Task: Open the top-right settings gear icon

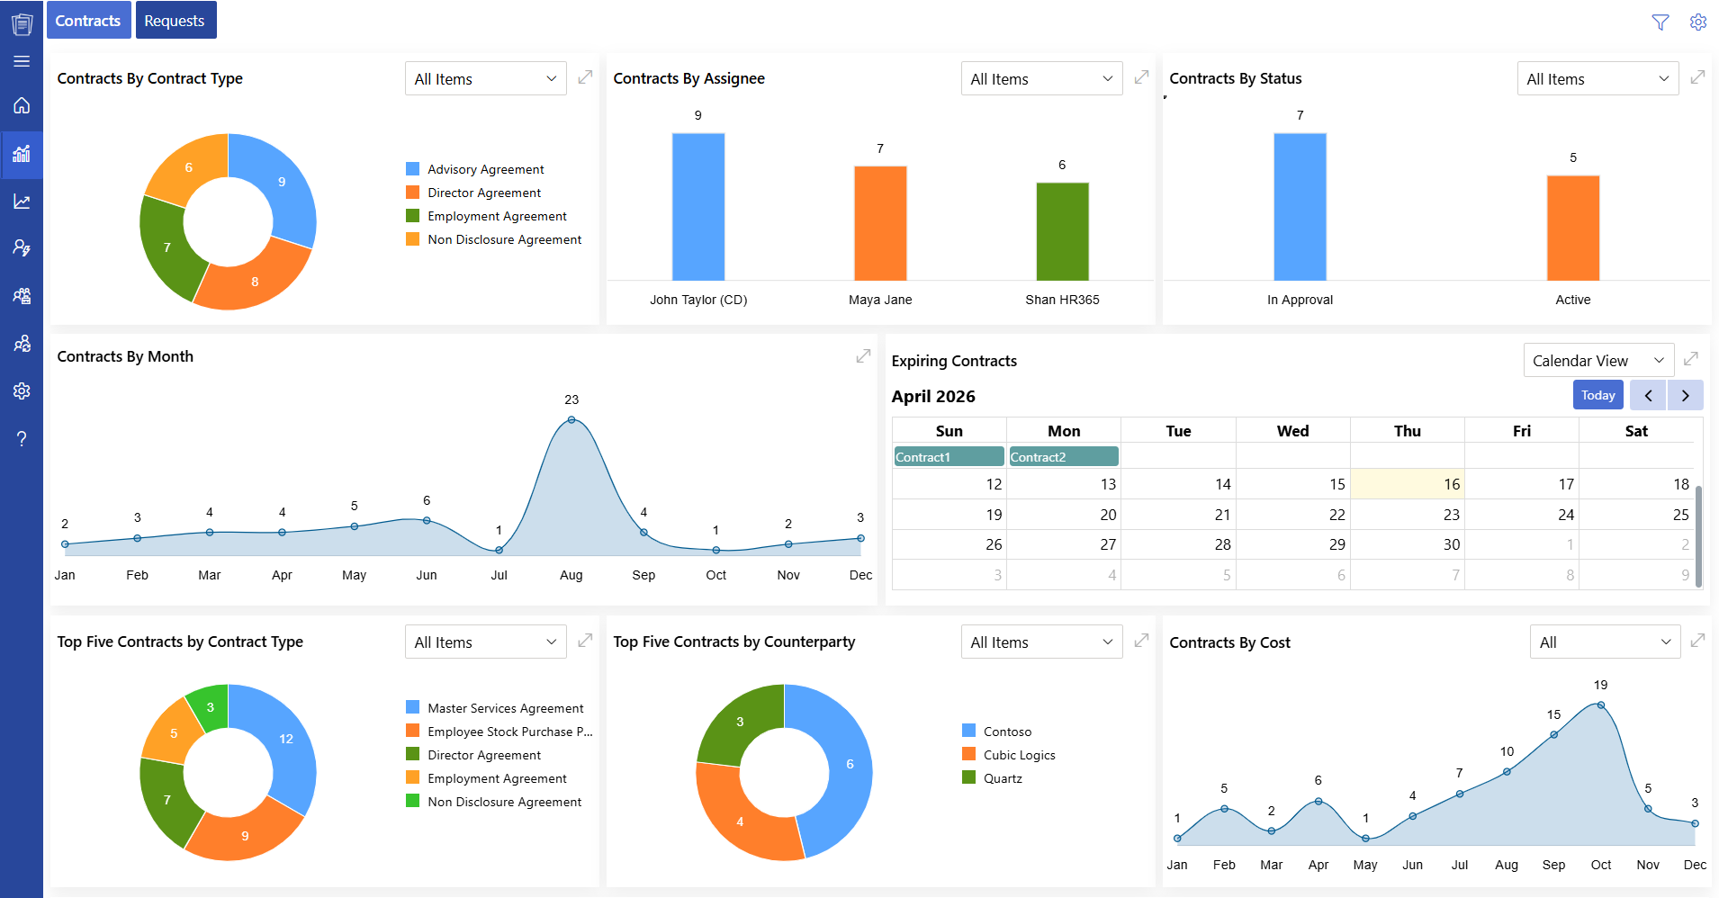Action: pos(1698,22)
